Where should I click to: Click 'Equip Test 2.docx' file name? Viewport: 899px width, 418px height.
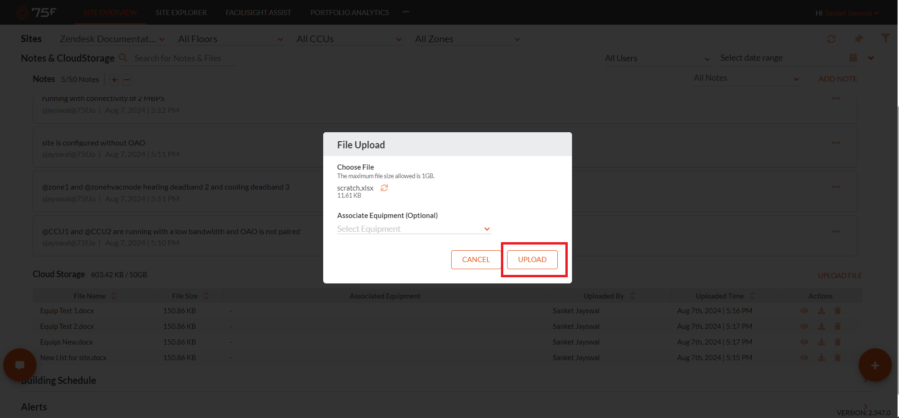point(67,327)
